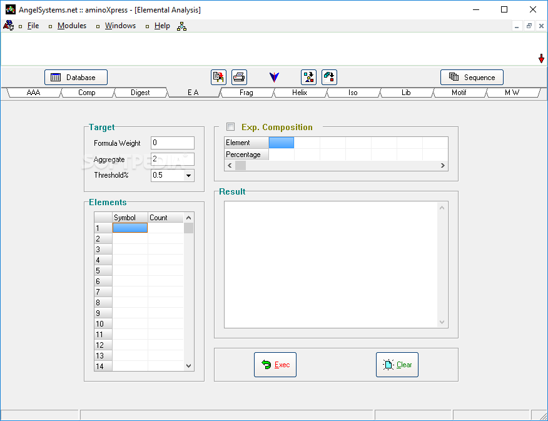Click Elements table scroll down arrow
The height and width of the screenshot is (421, 548).
tap(189, 366)
